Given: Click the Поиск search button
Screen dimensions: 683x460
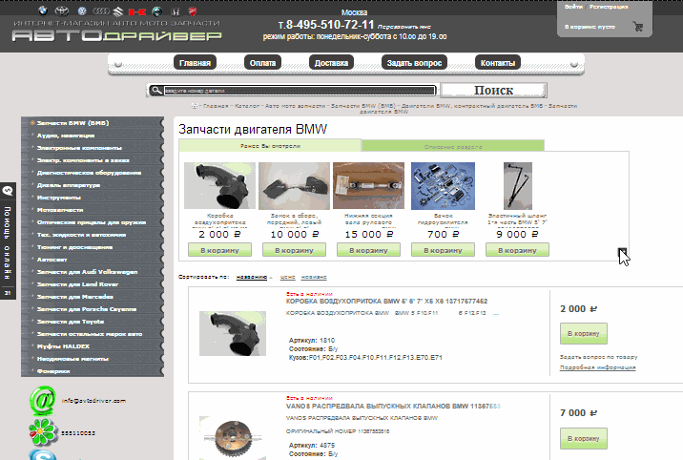Looking at the screenshot, I should coord(493,90).
